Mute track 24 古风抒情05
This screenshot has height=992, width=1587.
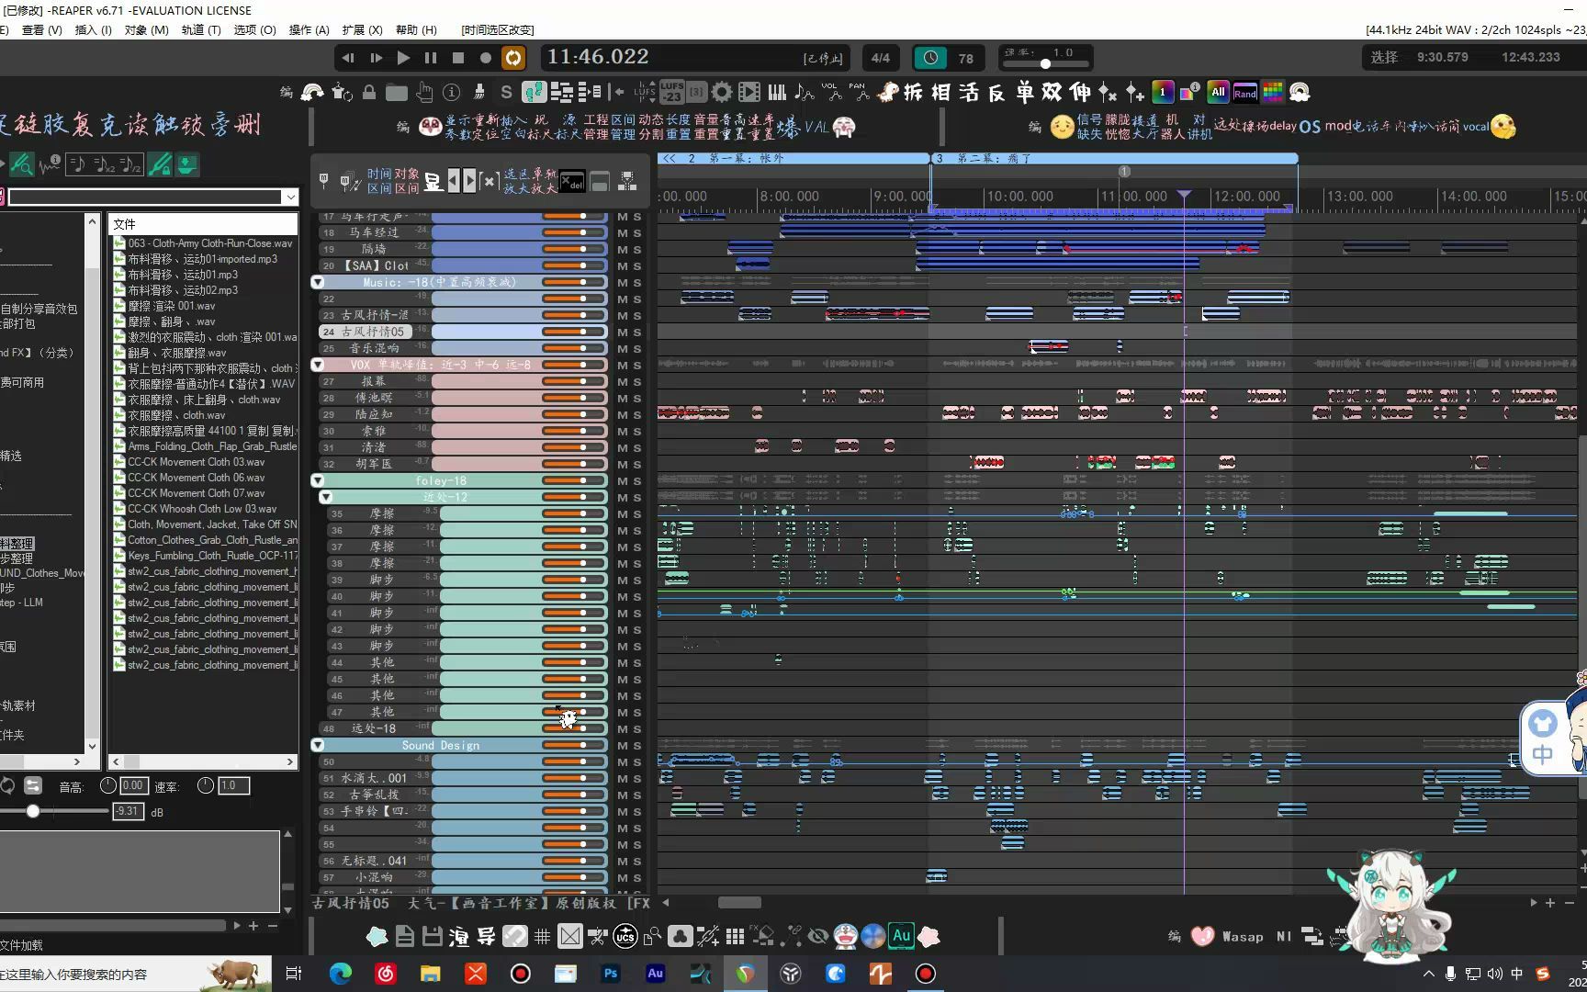coord(622,333)
